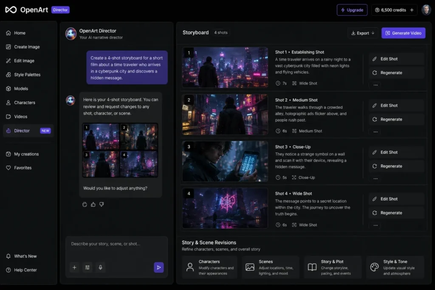
Task: Open more options for Shot 3
Action: [x=376, y=179]
